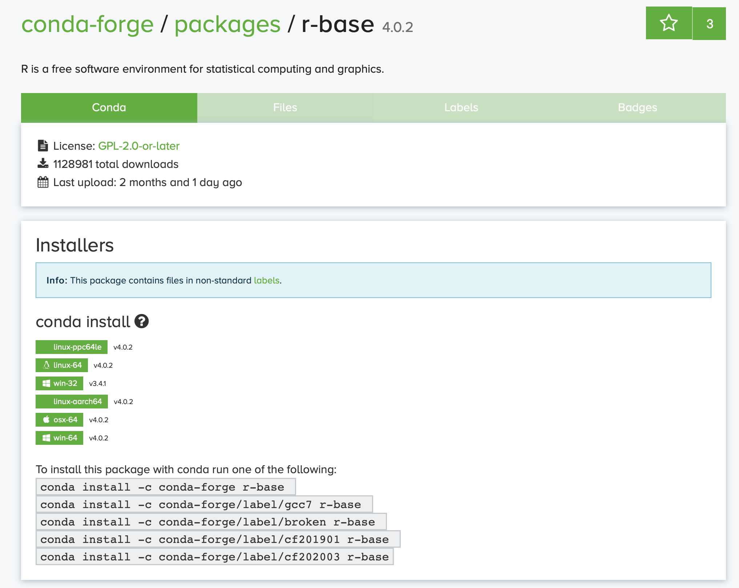Select the win-64 platform badge
This screenshot has height=588, width=739.
[x=60, y=438]
